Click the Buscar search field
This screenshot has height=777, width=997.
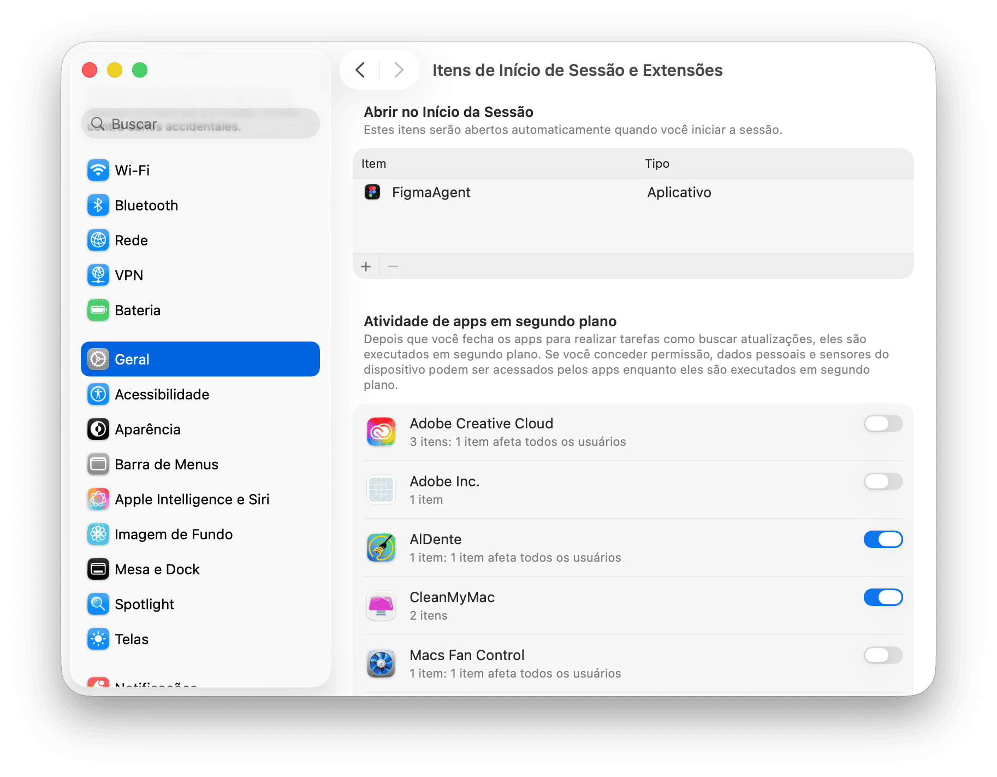200,123
